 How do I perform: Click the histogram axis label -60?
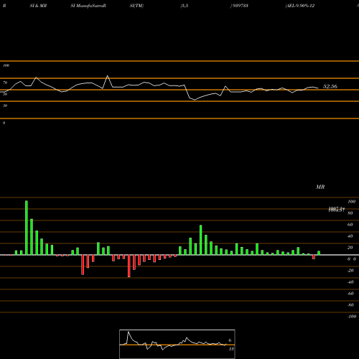click(350, 294)
